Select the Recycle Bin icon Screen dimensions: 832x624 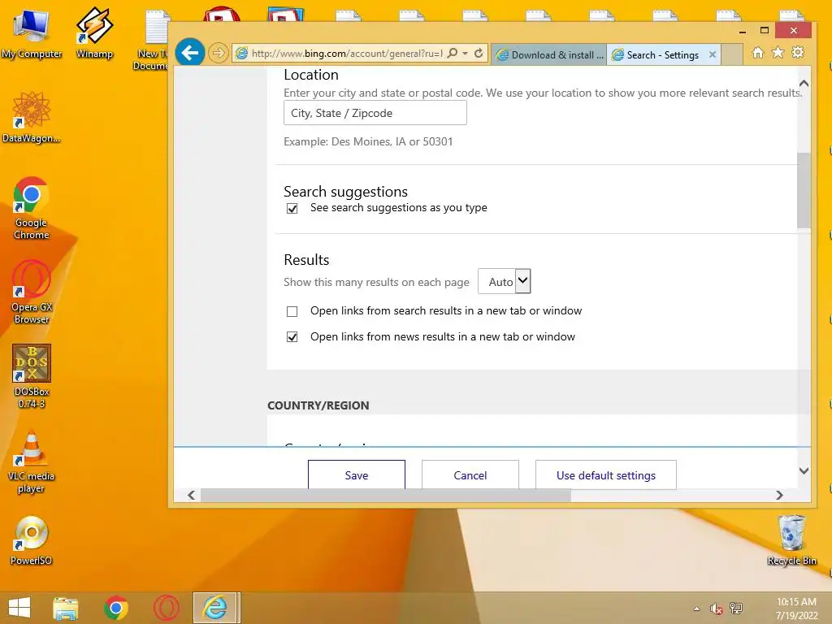point(791,540)
